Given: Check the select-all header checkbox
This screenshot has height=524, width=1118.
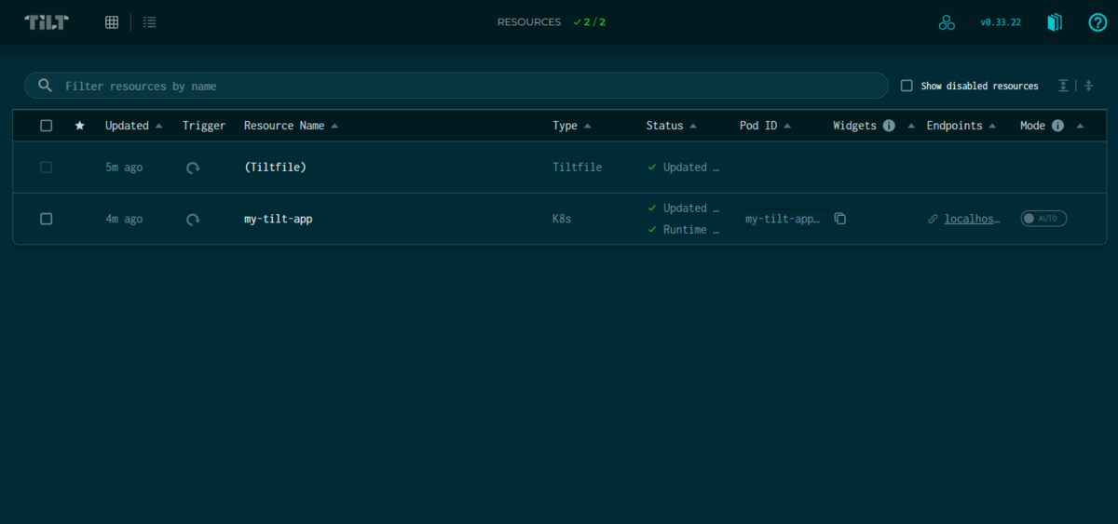Looking at the screenshot, I should (47, 126).
